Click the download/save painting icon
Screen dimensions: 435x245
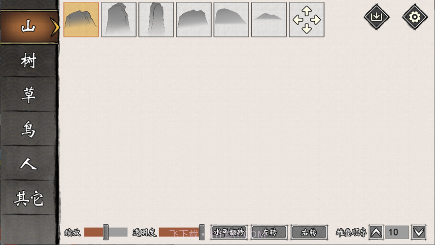[376, 17]
